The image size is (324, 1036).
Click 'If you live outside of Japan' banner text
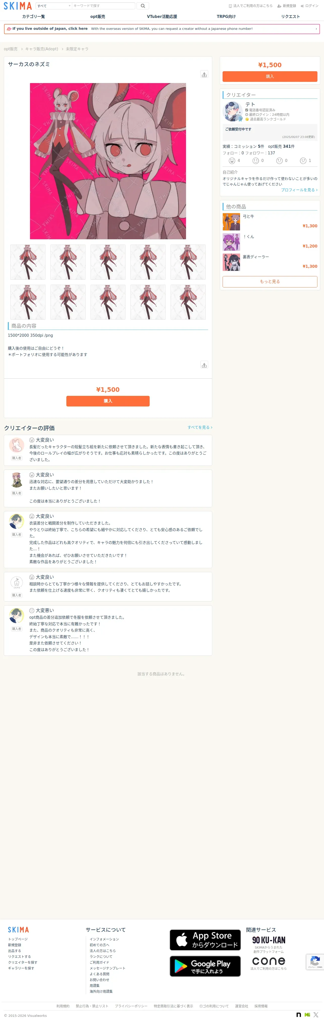point(50,29)
